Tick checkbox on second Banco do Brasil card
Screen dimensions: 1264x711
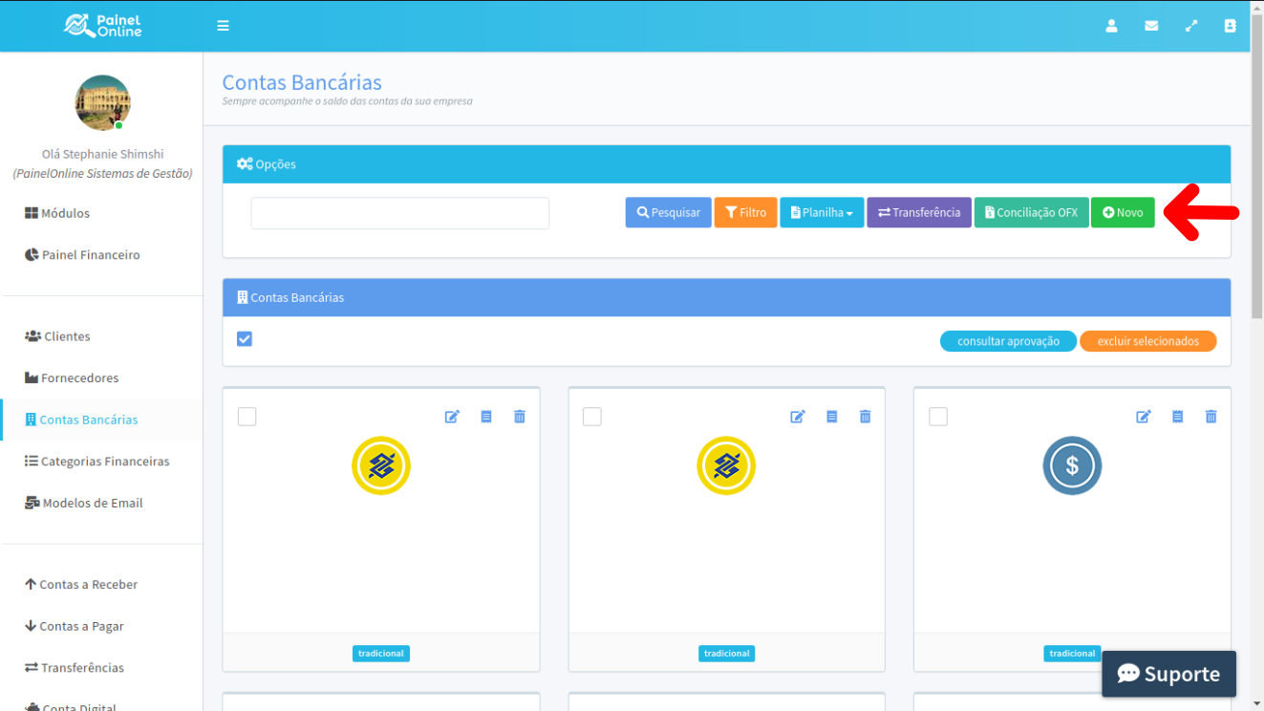(592, 417)
